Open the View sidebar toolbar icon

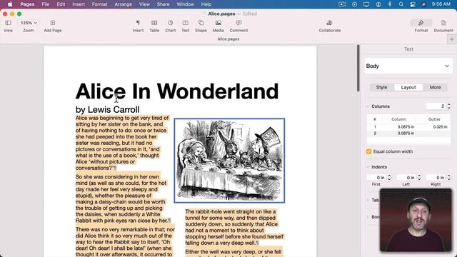click(8, 23)
